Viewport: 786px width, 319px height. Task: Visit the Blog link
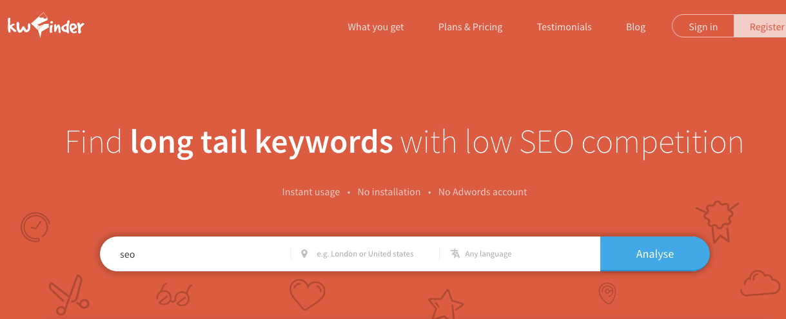pos(636,27)
